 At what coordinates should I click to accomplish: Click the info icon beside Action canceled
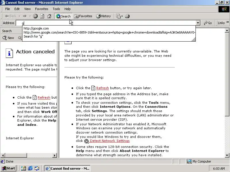9,53
